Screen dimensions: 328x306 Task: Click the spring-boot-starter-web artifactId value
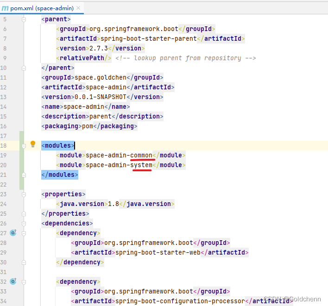pyautogui.click(x=158, y=252)
